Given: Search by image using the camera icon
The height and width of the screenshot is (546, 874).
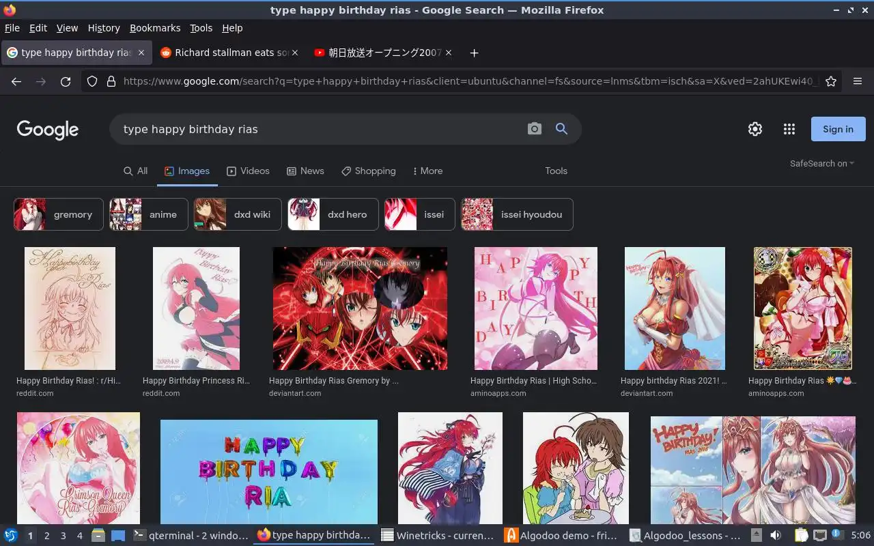Looking at the screenshot, I should click(535, 128).
